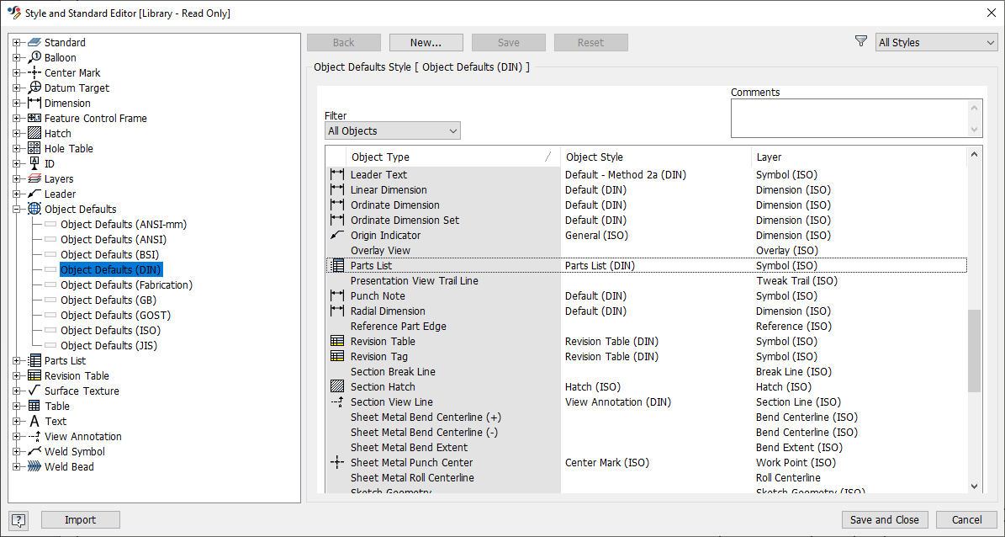Expand the Standard tree node
Viewport: 1005px width, 537px height.
[x=17, y=42]
